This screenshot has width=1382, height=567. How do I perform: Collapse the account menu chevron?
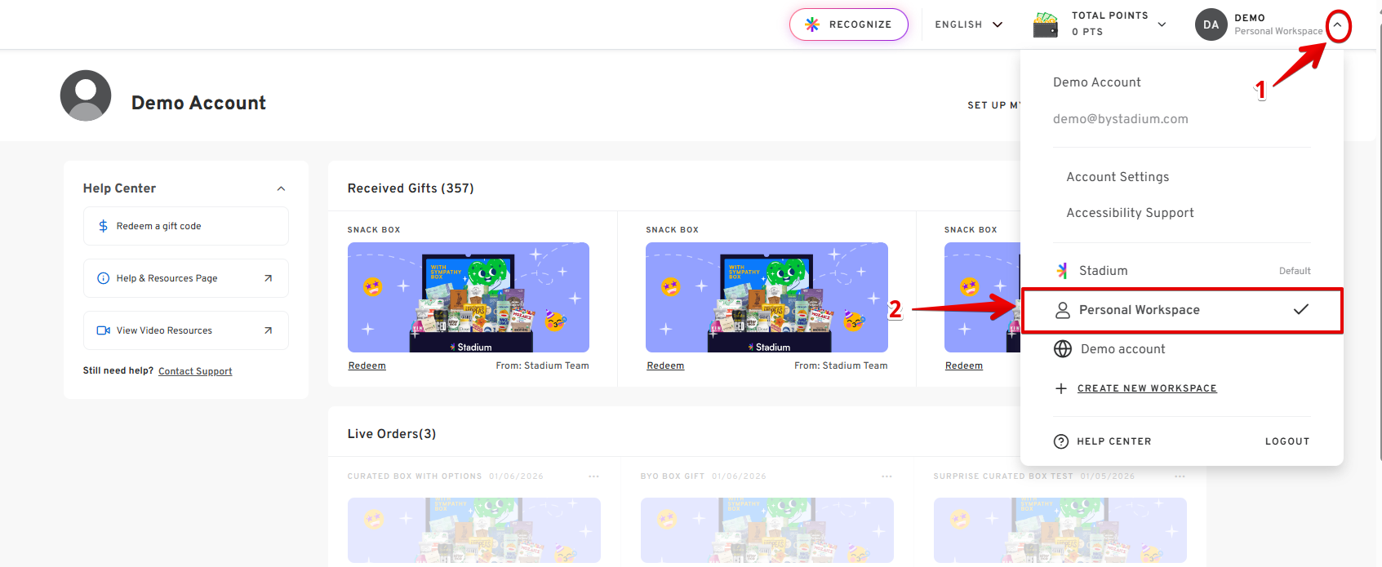pos(1337,25)
